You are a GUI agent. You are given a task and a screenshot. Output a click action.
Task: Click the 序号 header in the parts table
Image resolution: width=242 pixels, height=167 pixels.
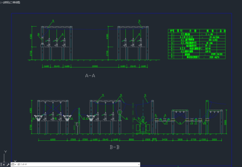coord(172,31)
